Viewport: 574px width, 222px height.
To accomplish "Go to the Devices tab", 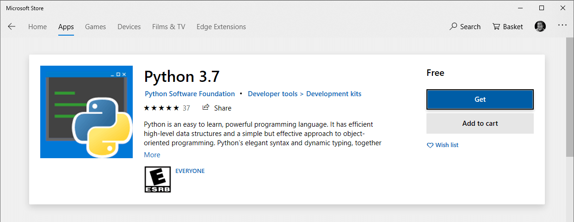I will pos(129,27).
